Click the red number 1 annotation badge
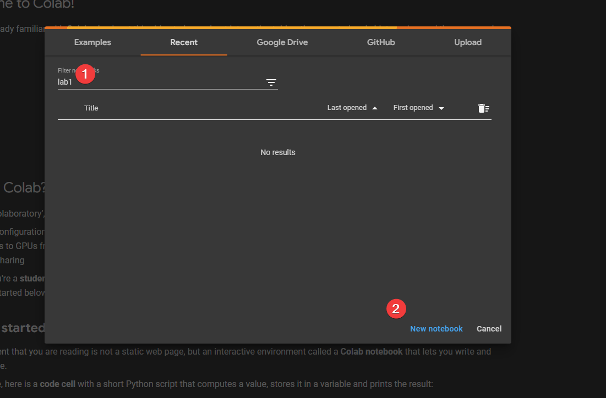This screenshot has height=398, width=606. [x=85, y=74]
